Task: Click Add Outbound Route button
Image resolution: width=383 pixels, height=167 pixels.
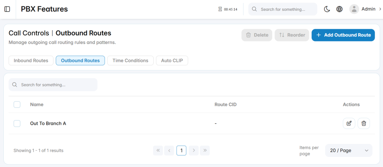Action: [x=343, y=35]
